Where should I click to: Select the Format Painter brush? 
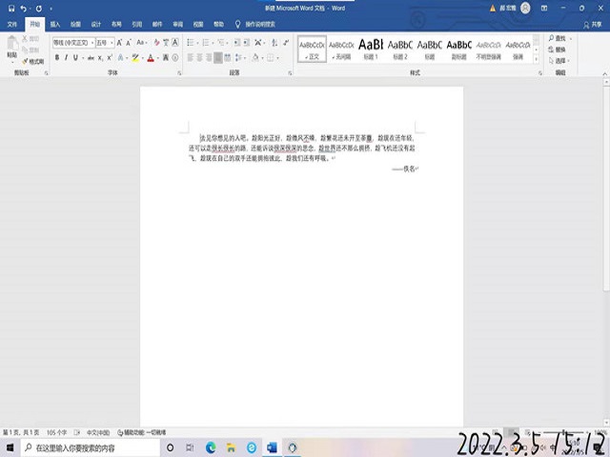tap(33, 61)
